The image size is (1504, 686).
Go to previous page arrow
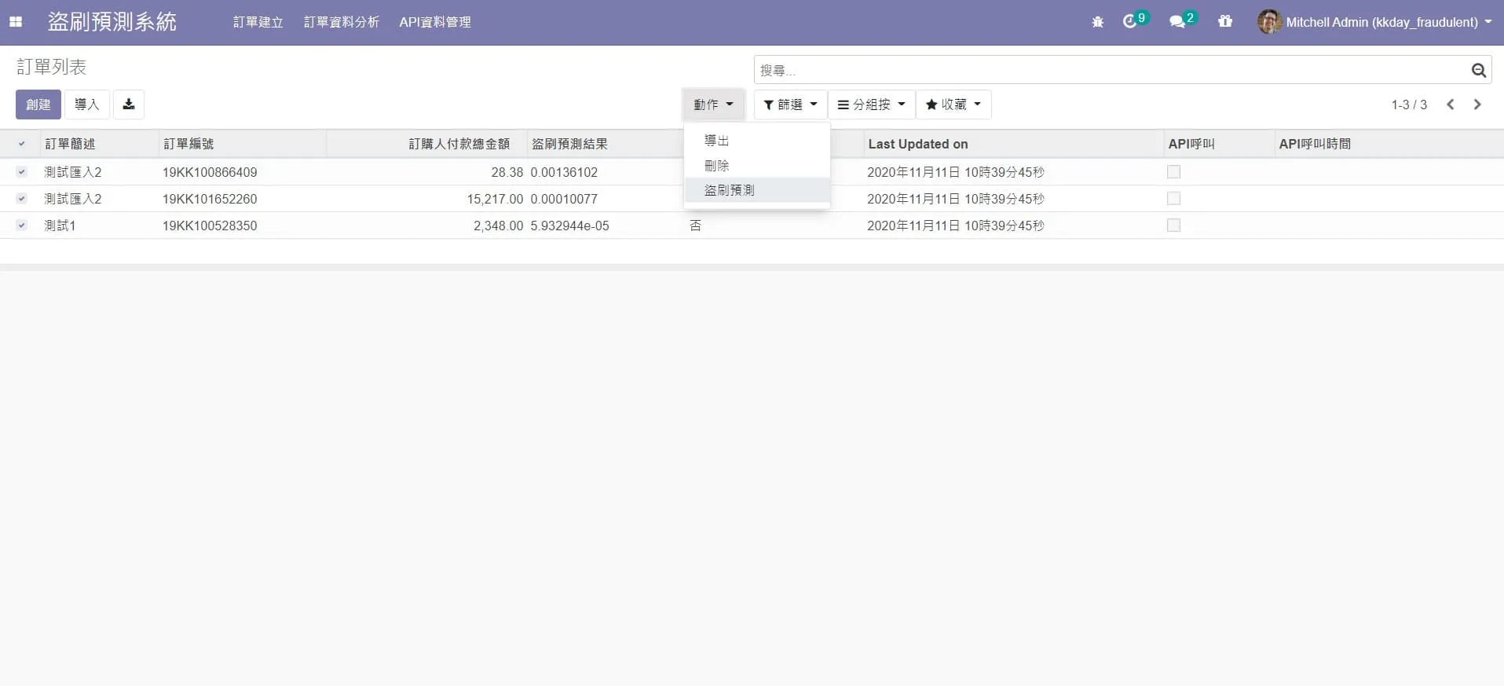coord(1451,105)
